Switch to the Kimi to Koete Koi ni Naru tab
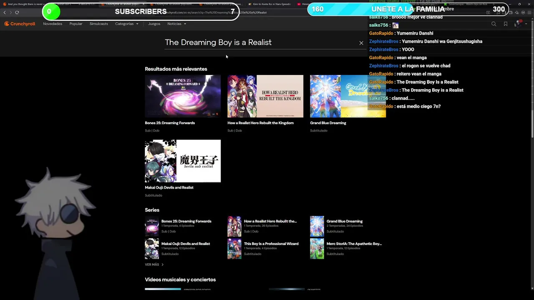 [269, 4]
